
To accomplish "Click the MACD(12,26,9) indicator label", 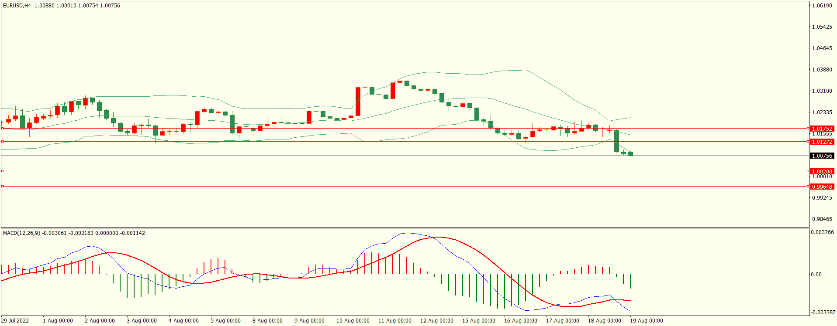I will tap(21, 233).
